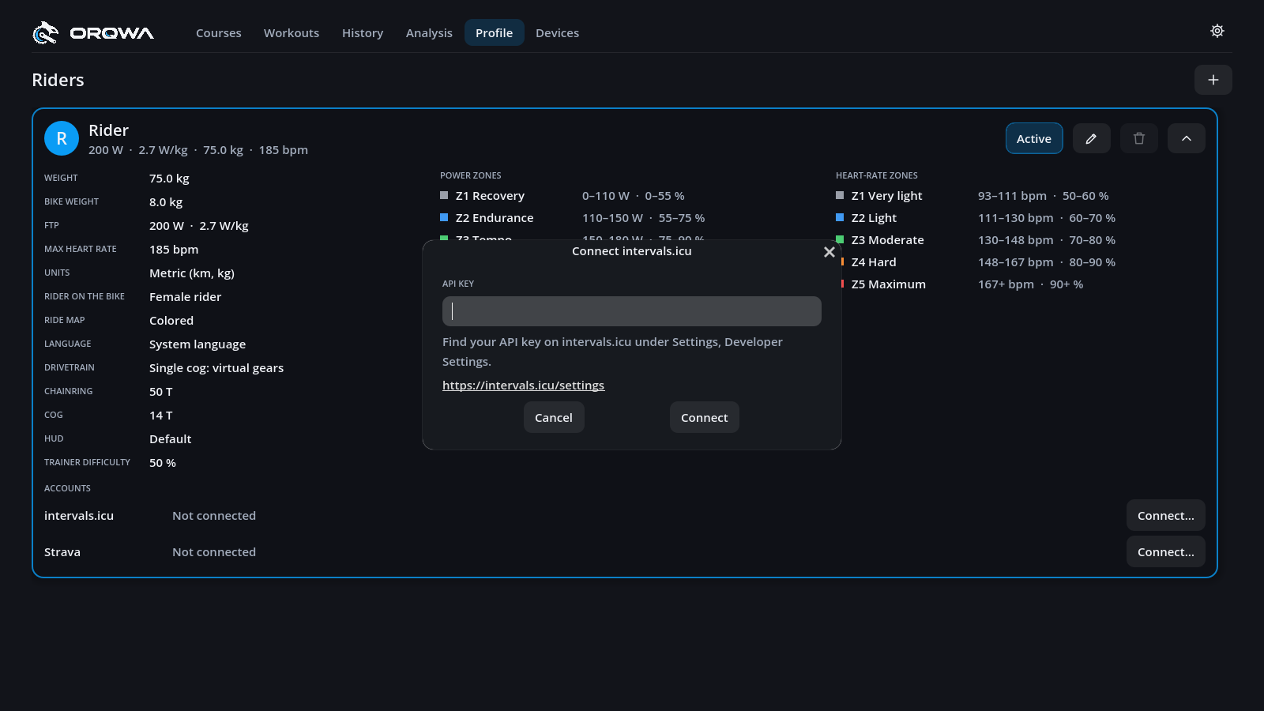Cancel the intervals.icu connection dialog
This screenshot has width=1264, height=711.
coord(554,417)
